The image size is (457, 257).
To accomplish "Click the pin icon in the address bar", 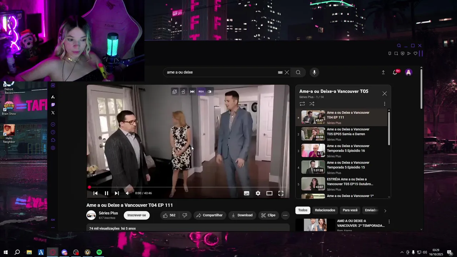I will [x=390, y=54].
